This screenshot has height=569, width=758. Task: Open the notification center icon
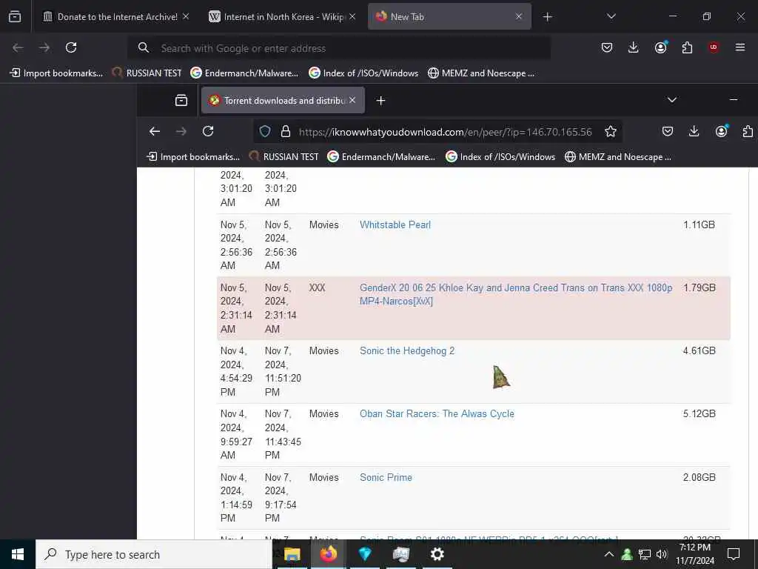click(x=734, y=554)
